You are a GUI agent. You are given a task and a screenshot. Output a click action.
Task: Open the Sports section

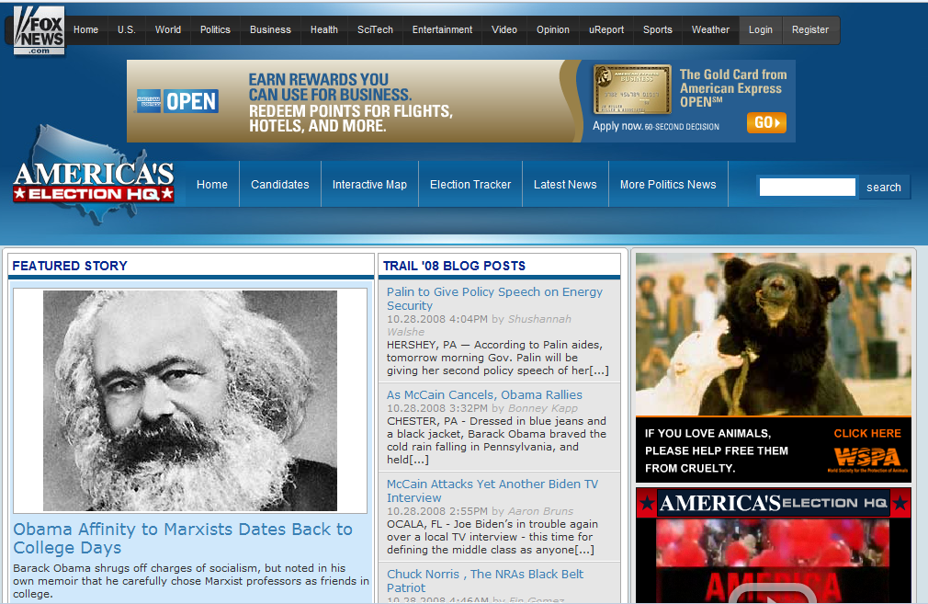pyautogui.click(x=658, y=29)
